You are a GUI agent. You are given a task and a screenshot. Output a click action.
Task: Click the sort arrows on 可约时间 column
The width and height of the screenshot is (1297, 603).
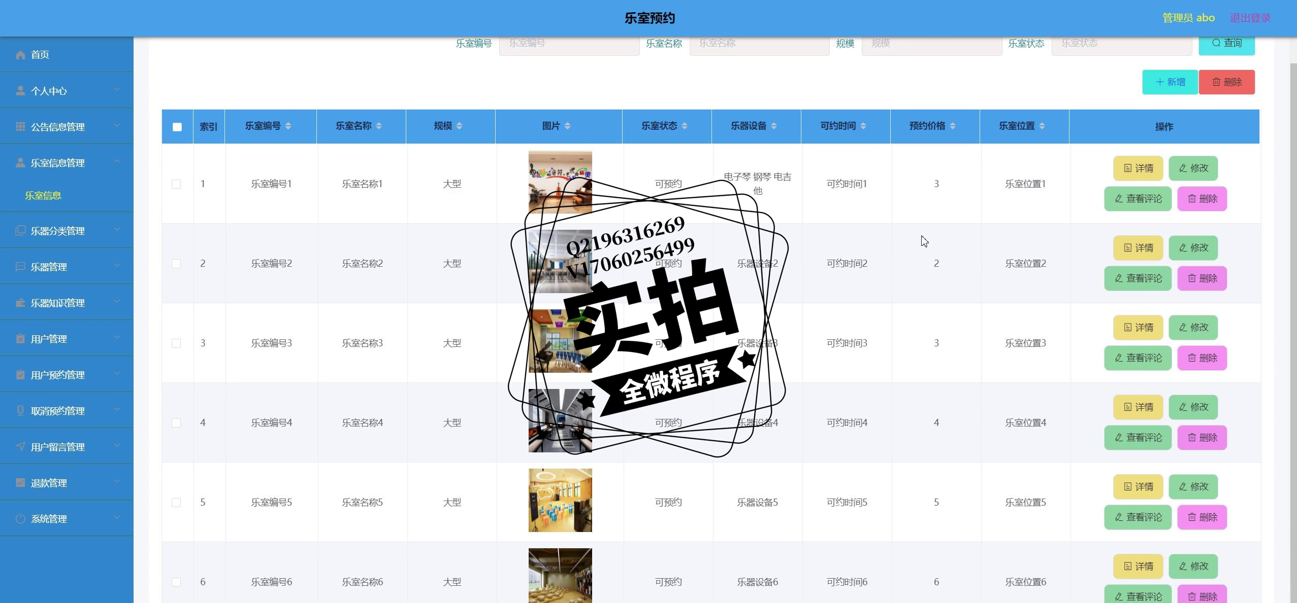(x=863, y=126)
